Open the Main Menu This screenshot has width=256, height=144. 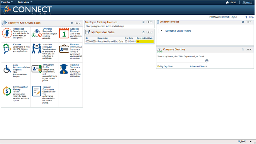pos(25,2)
